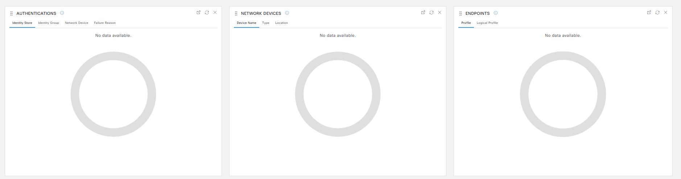Viewport: 681px width, 179px height.
Task: Click the NETWORK DEVICES dashlet title
Action: tap(261, 13)
